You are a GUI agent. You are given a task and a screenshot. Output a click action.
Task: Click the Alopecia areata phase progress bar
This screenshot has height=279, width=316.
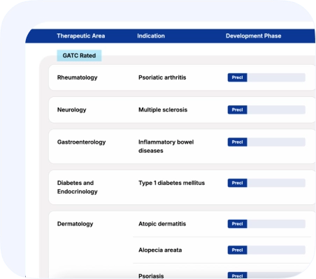point(266,250)
